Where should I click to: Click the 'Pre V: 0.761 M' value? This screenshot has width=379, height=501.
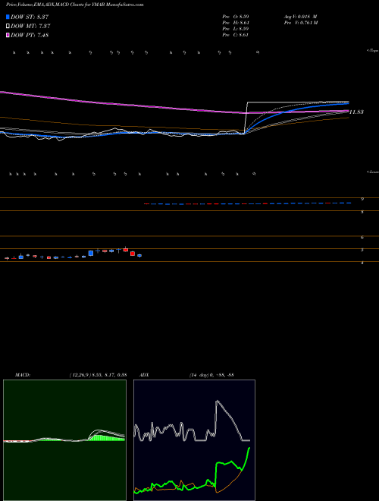[300, 23]
